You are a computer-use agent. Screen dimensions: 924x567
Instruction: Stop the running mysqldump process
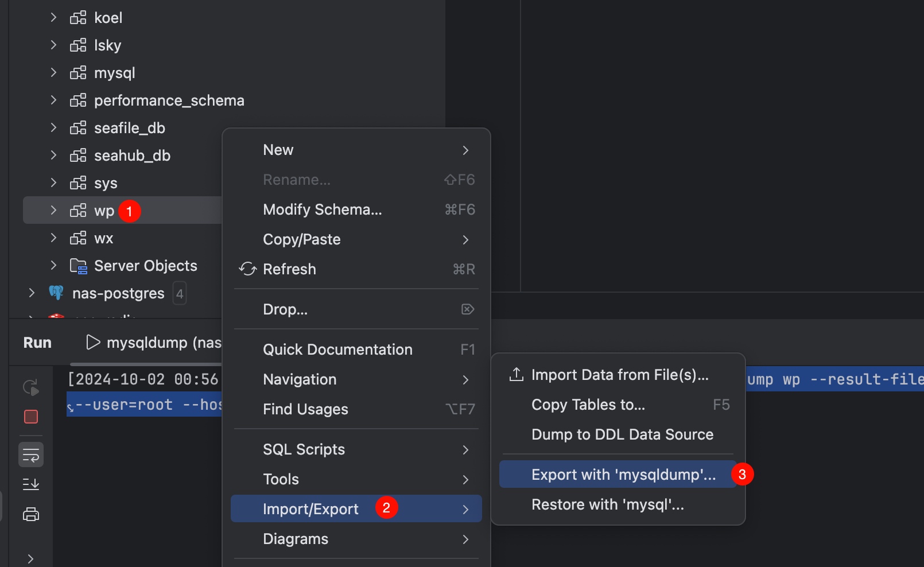tap(31, 417)
